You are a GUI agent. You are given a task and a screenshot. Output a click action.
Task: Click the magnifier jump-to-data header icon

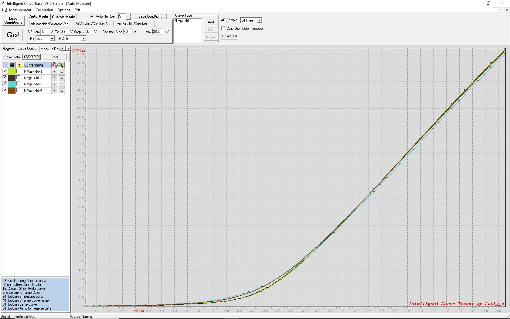point(61,65)
